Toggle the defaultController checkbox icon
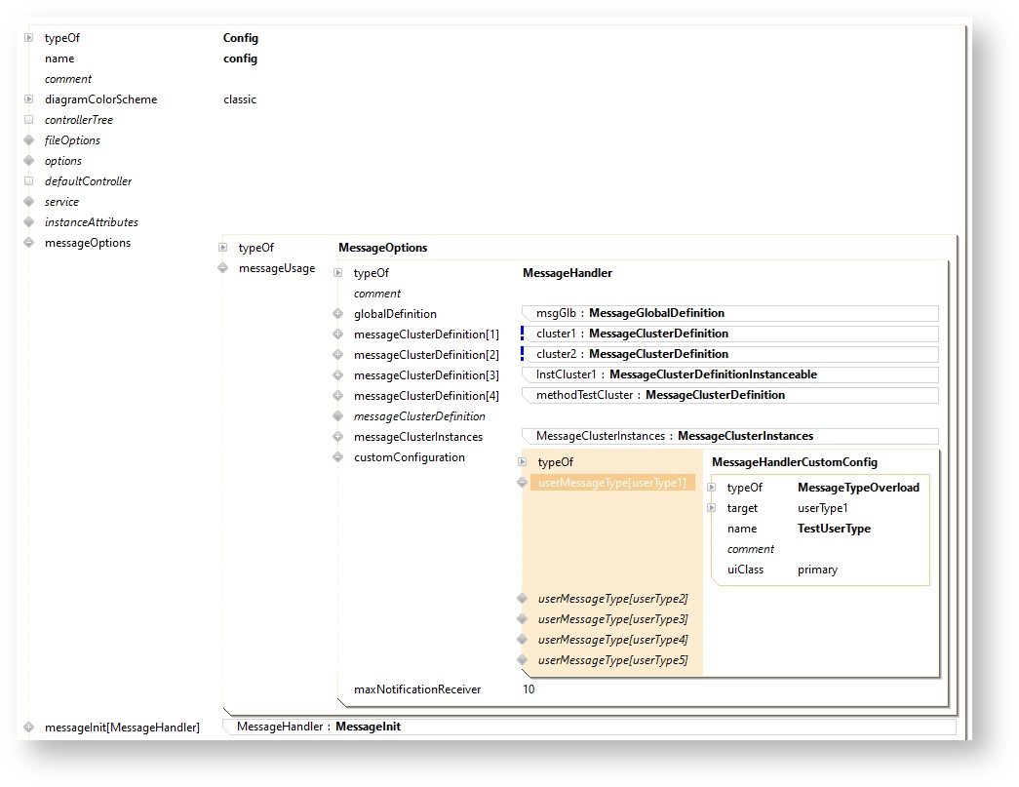The height and width of the screenshot is (787, 1019). [x=29, y=181]
